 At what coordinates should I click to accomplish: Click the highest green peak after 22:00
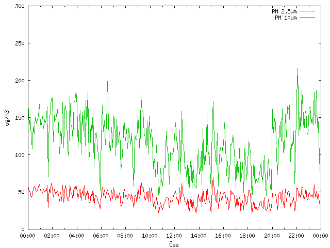point(298,69)
